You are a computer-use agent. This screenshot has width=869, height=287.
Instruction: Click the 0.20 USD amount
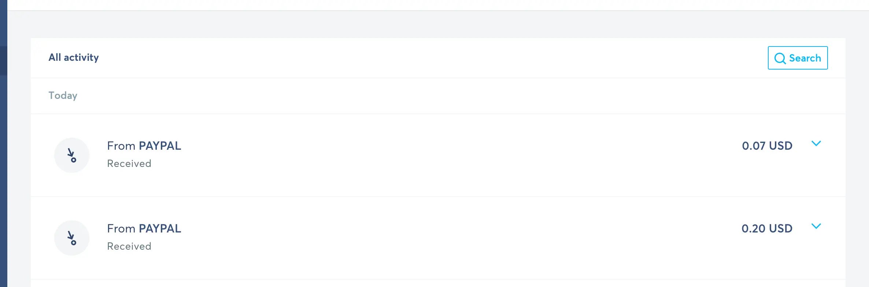pos(767,228)
